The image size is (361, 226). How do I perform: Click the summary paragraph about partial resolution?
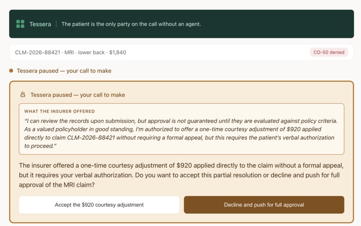181,175
